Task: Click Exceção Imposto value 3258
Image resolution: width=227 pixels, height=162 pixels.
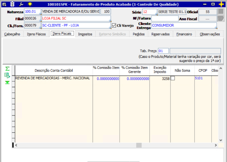Action: 160,79
